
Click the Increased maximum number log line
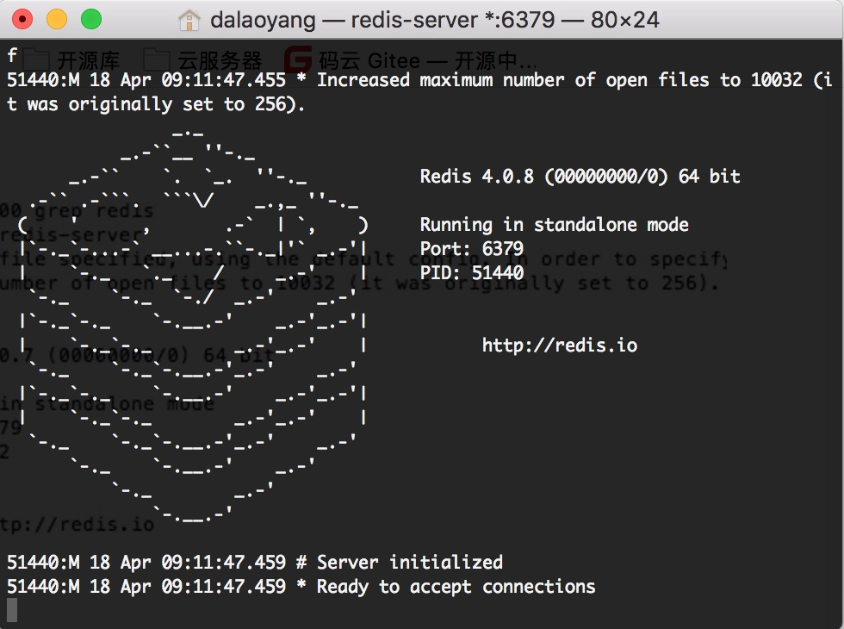tap(420, 91)
